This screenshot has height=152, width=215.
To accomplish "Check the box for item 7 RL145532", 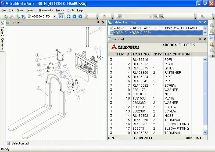I will point(111,85).
